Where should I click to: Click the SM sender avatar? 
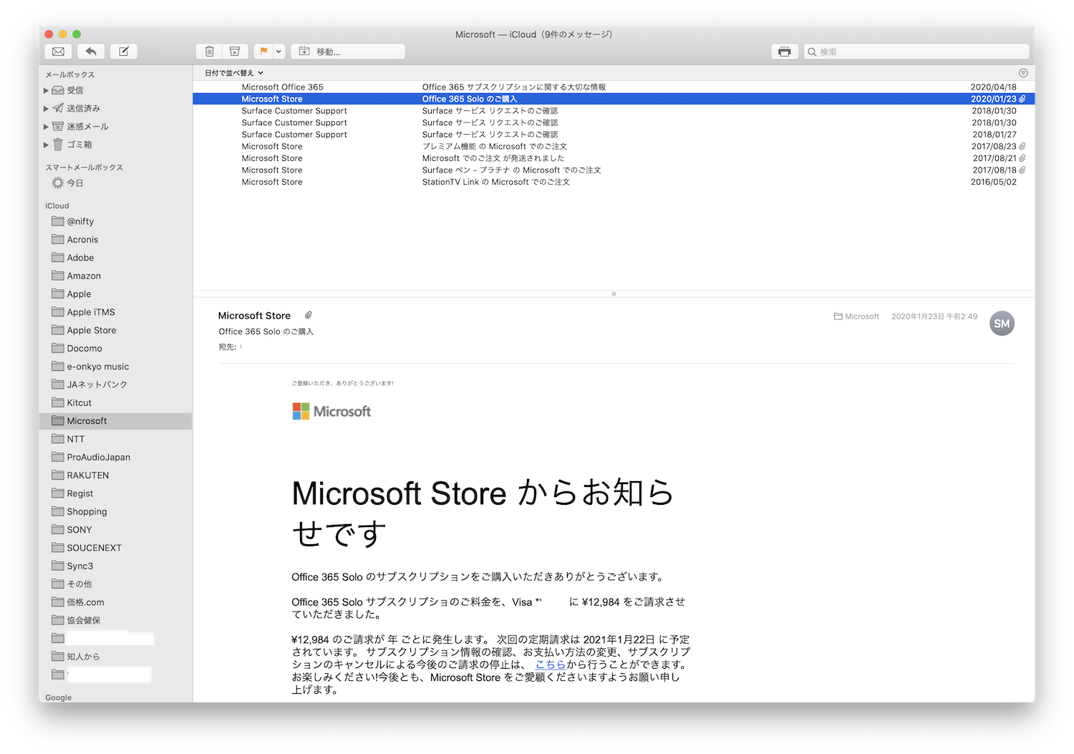click(1002, 324)
